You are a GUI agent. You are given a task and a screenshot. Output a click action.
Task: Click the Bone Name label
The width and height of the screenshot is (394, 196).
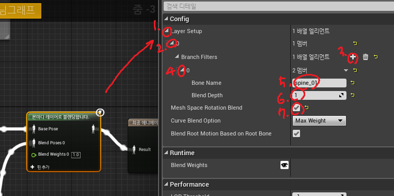[207, 83]
